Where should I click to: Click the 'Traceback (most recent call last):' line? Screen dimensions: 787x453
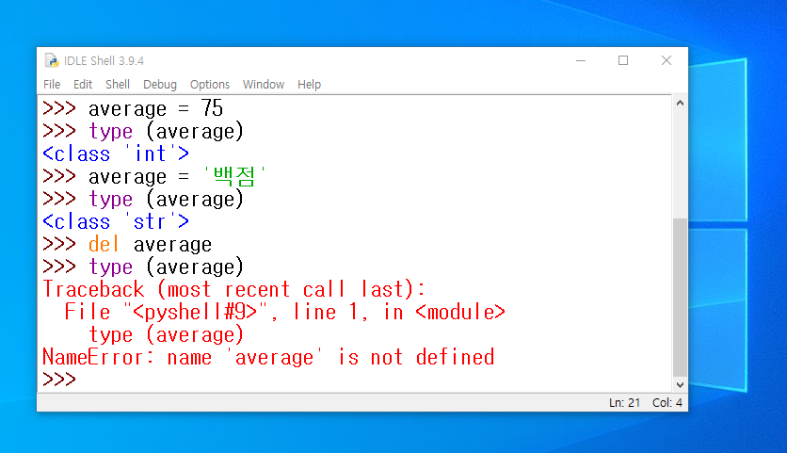click(x=233, y=289)
